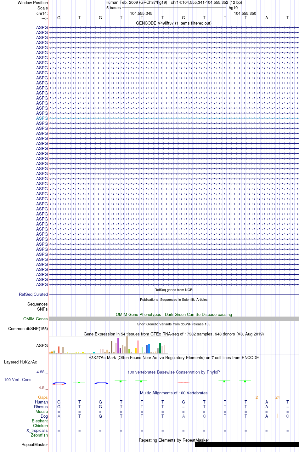299x452 pixels.
Task: Click the tallest tan bar in GTEx chart
Action: [127, 345]
